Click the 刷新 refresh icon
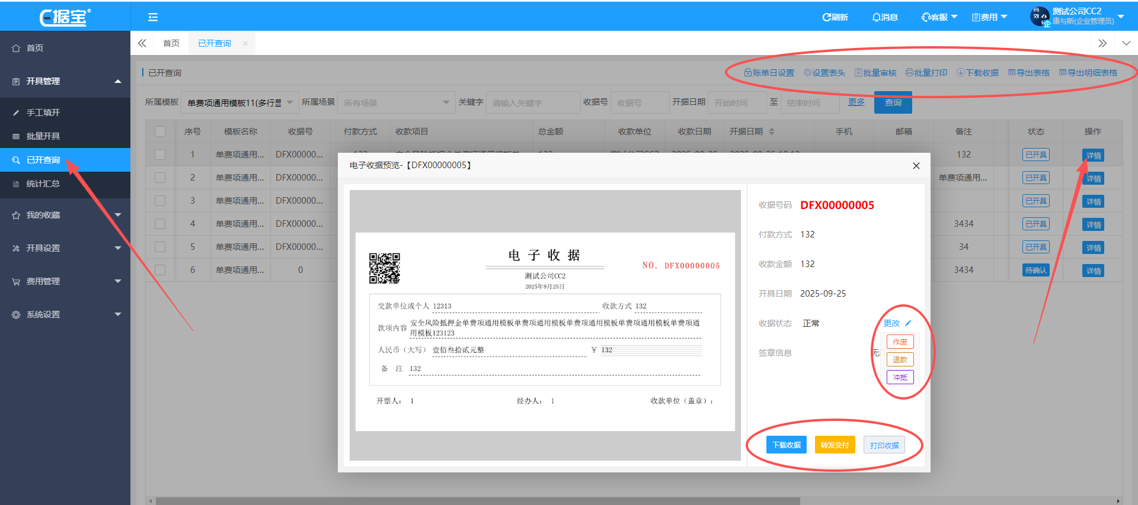 (826, 17)
